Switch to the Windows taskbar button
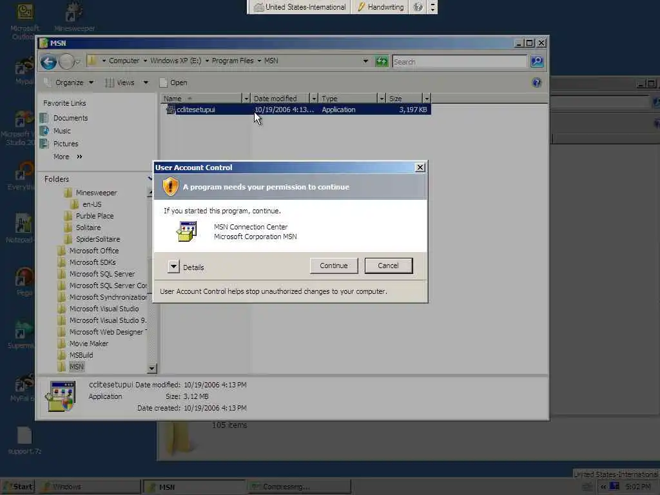Screen dimensions: 660x495 pyautogui.click(x=90, y=487)
